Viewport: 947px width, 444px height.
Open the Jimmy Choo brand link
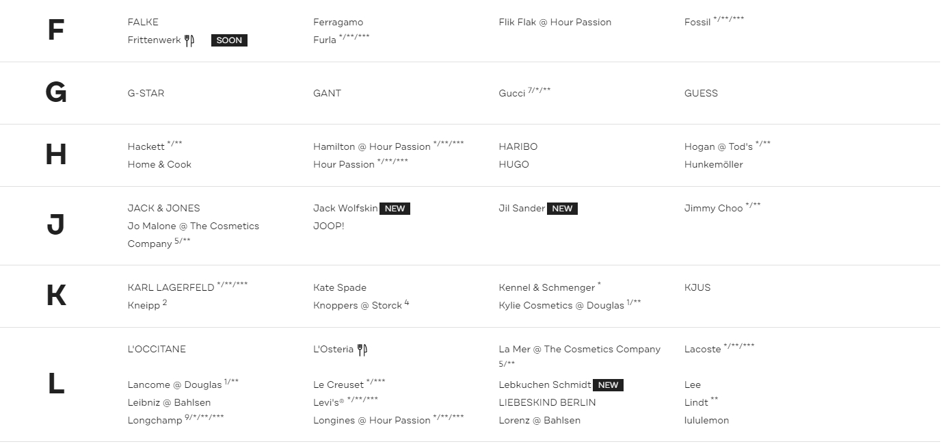pos(713,209)
